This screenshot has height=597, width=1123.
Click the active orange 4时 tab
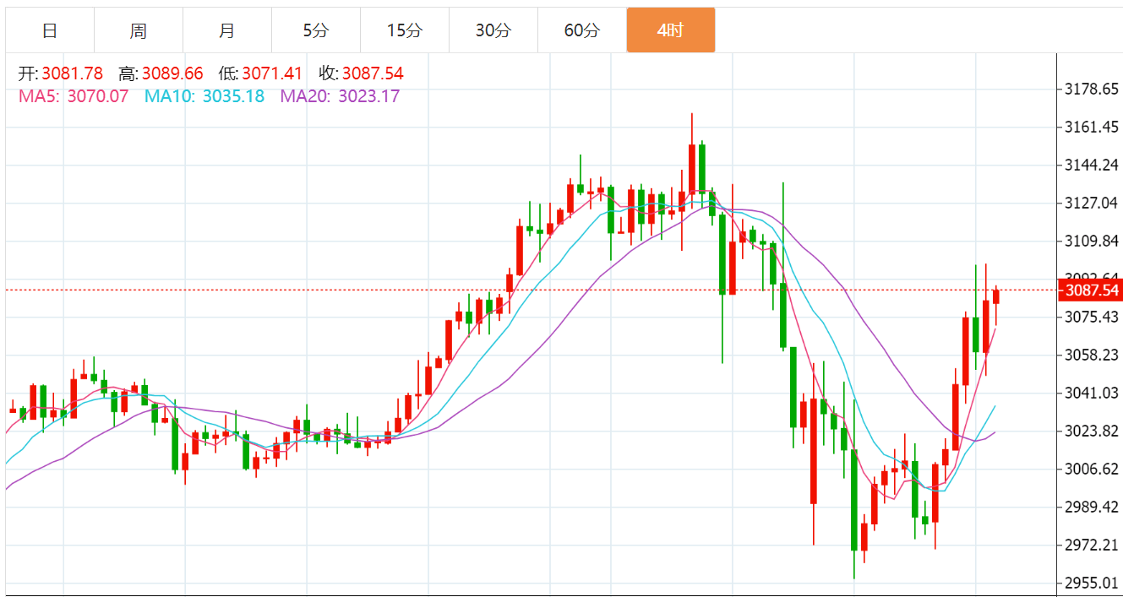point(671,31)
